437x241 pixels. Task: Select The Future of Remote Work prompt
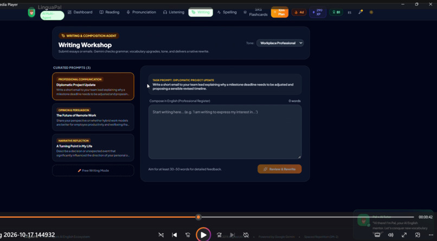pyautogui.click(x=93, y=117)
